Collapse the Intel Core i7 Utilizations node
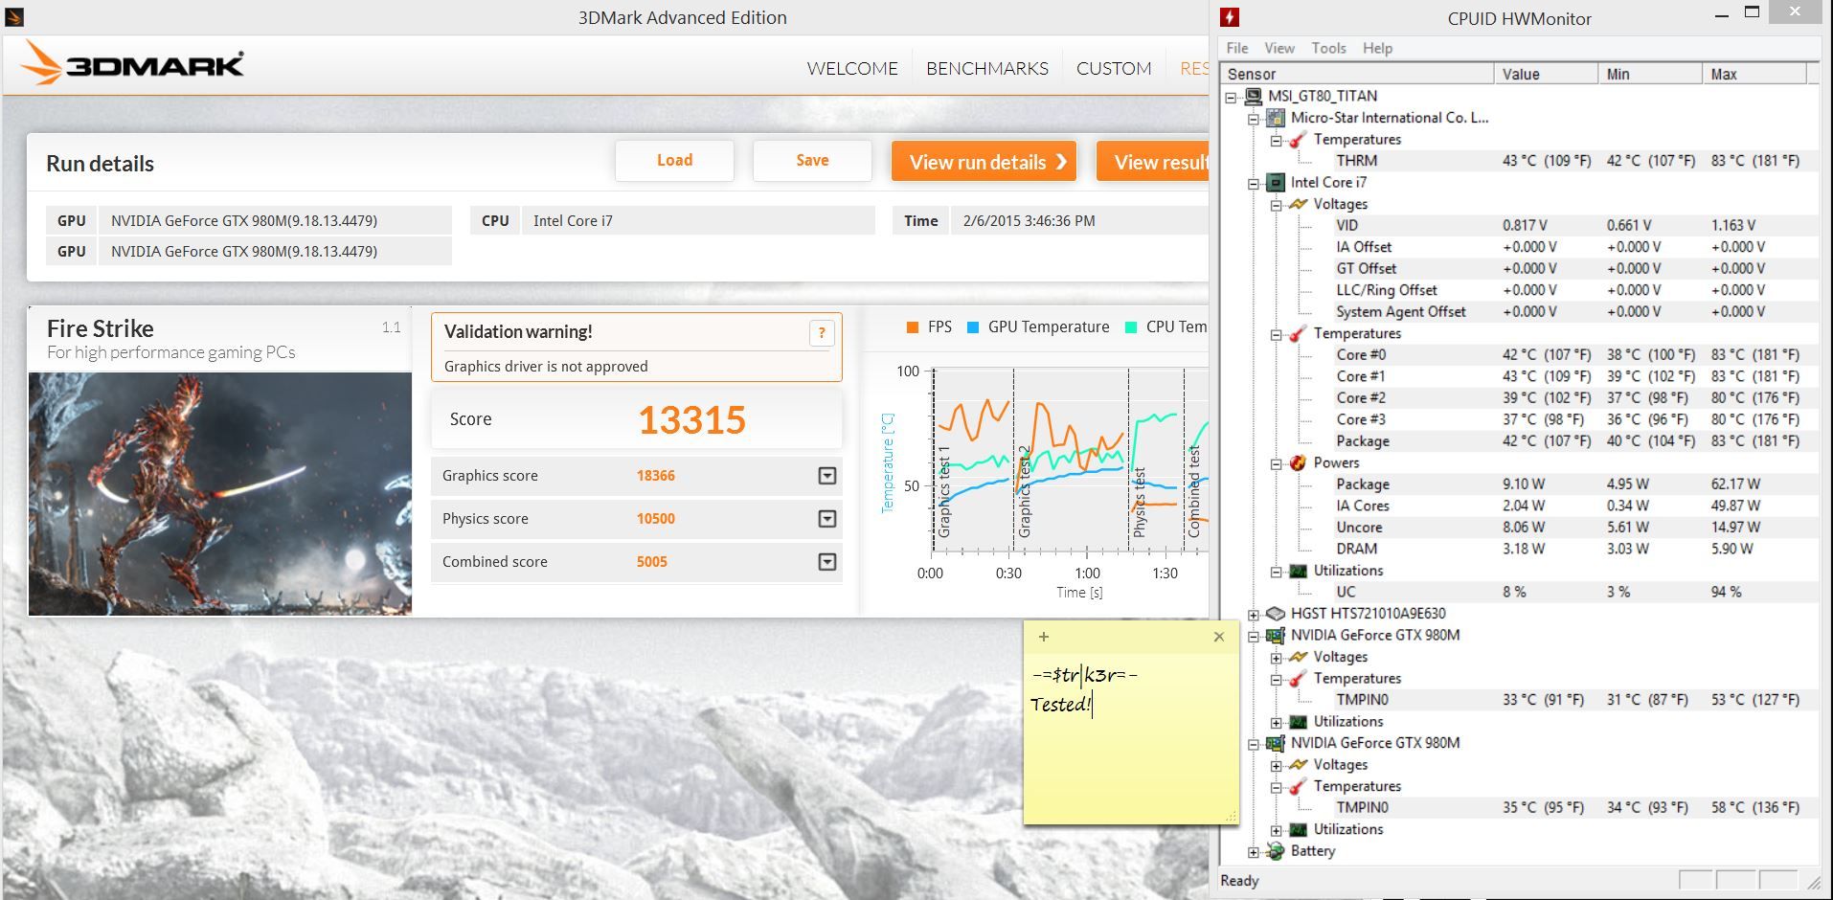The width and height of the screenshot is (1833, 900). (1277, 572)
